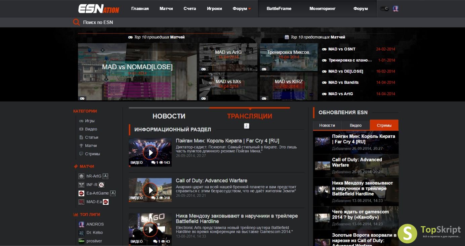Open the MAD vs KIRZ match thumbnail
The width and height of the screenshot is (465, 246).
[x=289, y=87]
